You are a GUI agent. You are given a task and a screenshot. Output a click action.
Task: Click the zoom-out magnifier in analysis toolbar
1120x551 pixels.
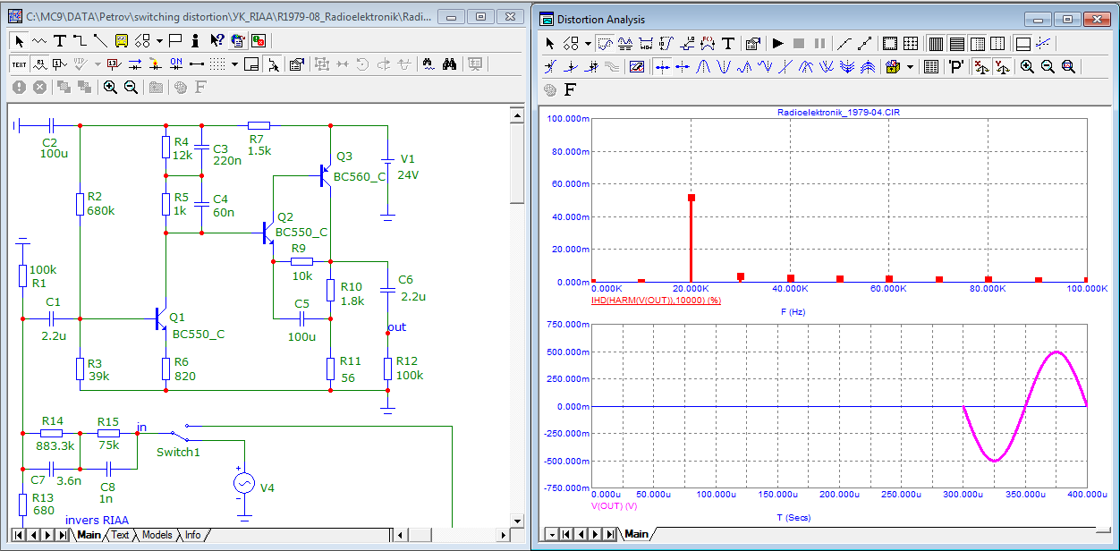(x=1048, y=66)
